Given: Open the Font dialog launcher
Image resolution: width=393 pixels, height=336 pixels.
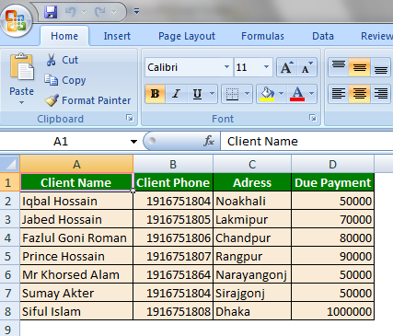Looking at the screenshot, I should tap(313, 118).
